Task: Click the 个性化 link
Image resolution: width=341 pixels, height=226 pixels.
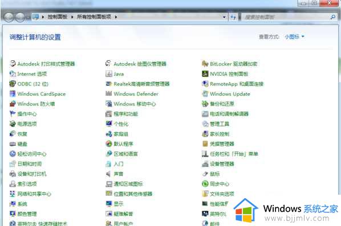Action: point(121,124)
